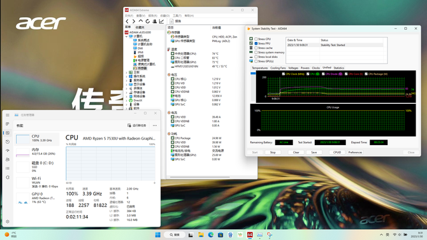The width and height of the screenshot is (427, 240).
Task: Toggle CPU Clock (MHz) graph checkbox
Action: coord(284,74)
